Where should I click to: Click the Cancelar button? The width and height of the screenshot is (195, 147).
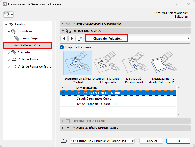(x=151, y=141)
